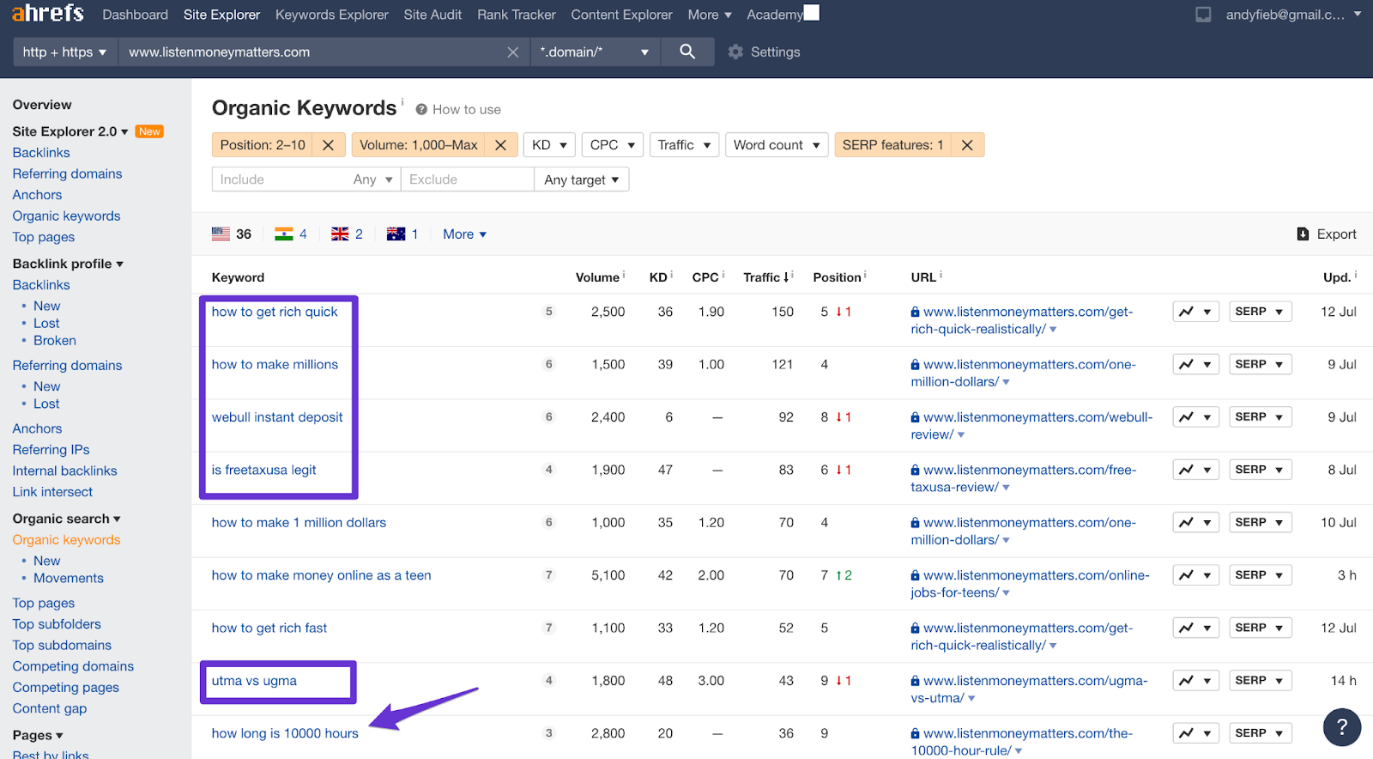This screenshot has width=1373, height=759.
Task: Select United States flag with 36 keywords
Action: pos(232,234)
